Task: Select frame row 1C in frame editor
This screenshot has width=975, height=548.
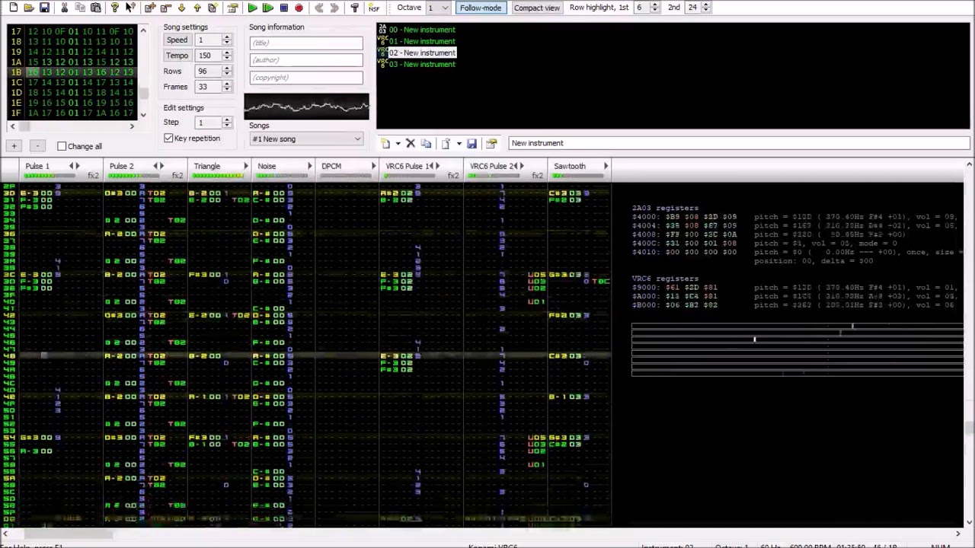Action: [72, 82]
